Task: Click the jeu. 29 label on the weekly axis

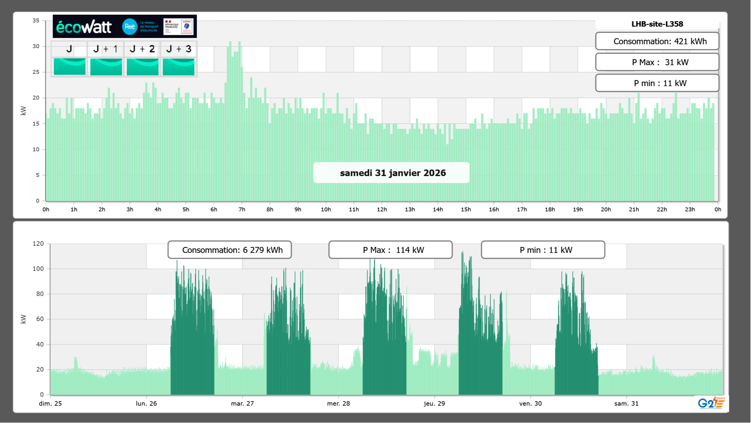Action: pos(434,404)
